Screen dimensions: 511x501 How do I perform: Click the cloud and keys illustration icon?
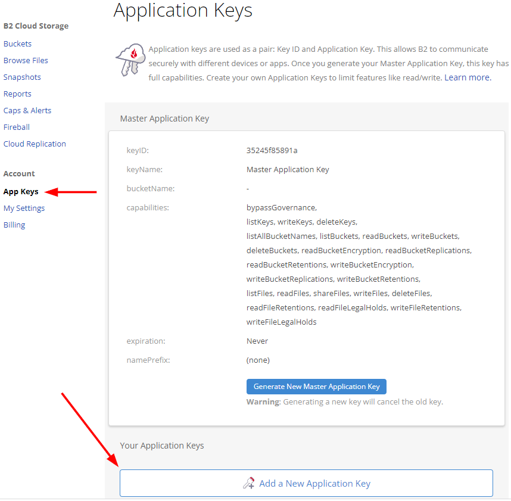[130, 60]
